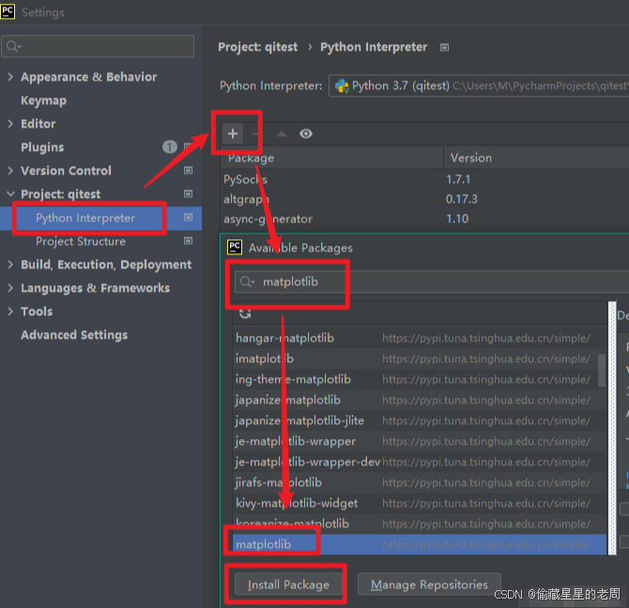Select Project Structure in settings tree
The height and width of the screenshot is (608, 629).
[x=81, y=241]
